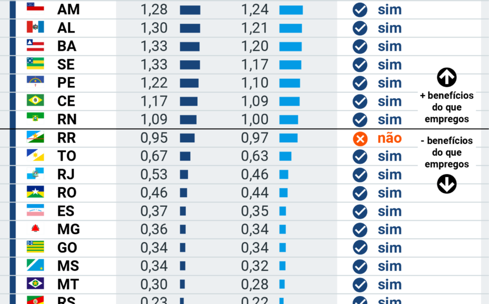489x304 pixels.
Task: Click the value 0,53 in RJ row
Action: pos(154,174)
